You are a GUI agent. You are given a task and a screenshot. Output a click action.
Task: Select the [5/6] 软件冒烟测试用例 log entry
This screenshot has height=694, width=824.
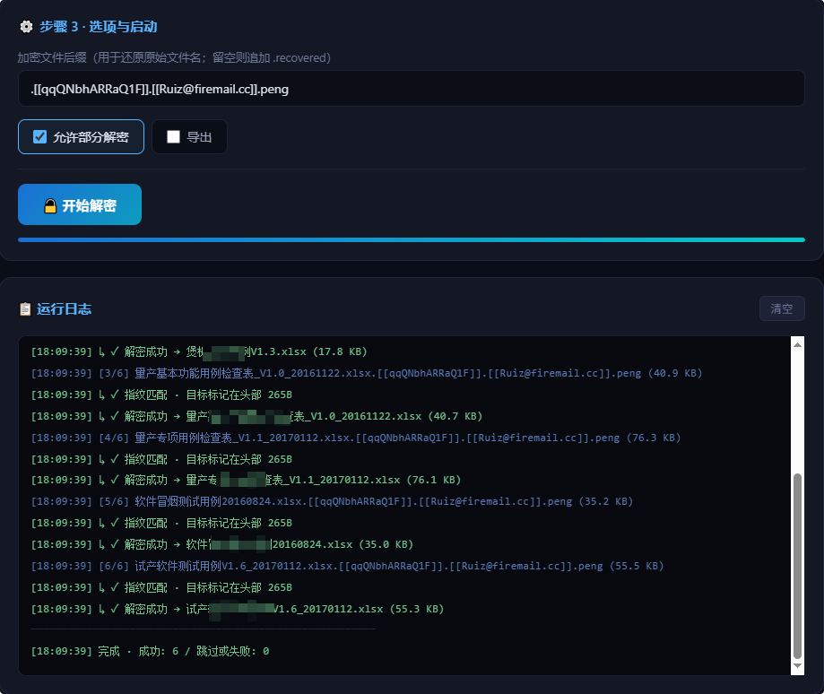coord(344,501)
